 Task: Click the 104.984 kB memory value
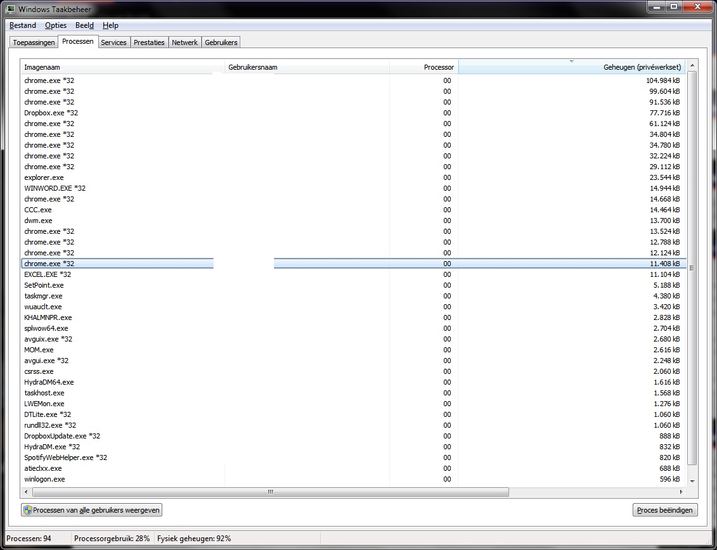662,80
